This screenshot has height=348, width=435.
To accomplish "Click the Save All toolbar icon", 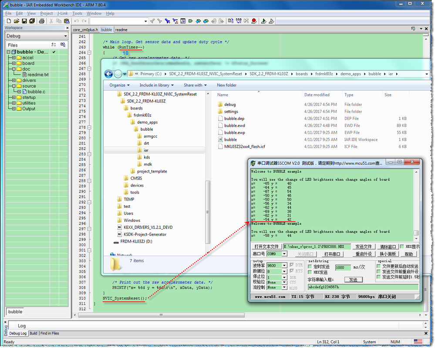I will [x=32, y=21].
